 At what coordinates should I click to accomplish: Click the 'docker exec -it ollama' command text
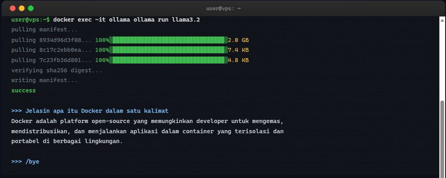click(92, 20)
